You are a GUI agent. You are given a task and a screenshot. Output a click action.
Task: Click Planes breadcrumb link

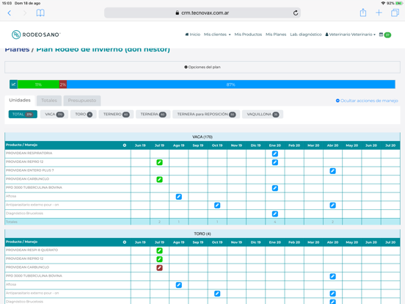tap(17, 50)
